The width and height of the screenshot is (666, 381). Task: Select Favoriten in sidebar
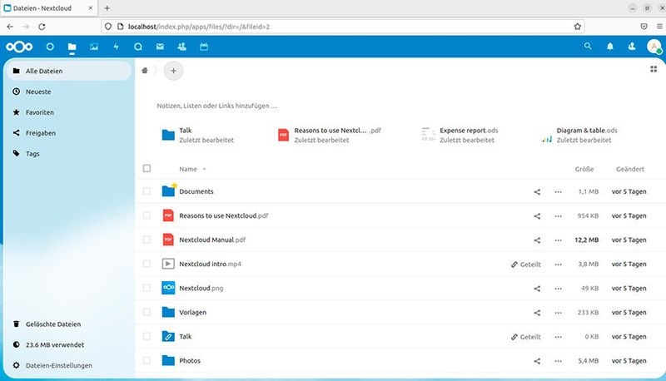[x=69, y=112]
